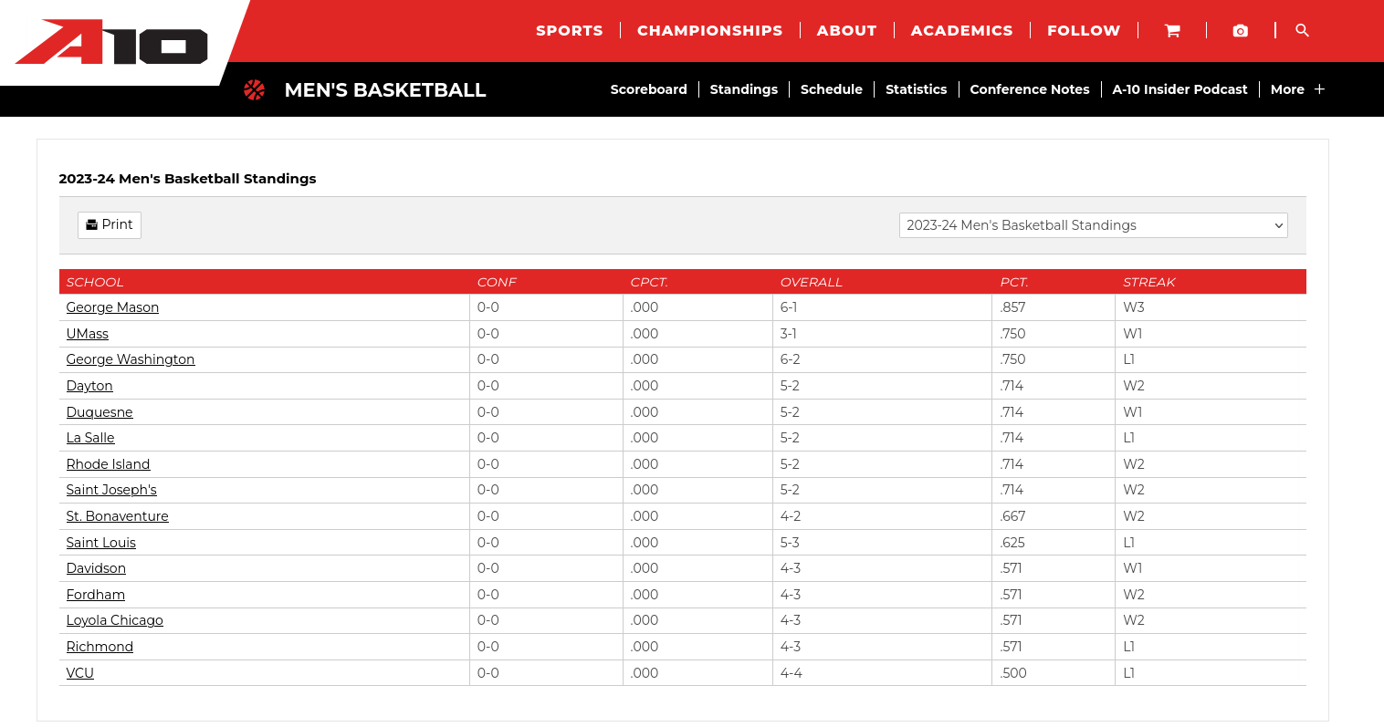Select George Washington's 6-2 overall record
Viewport: 1384px width, 727px height.
(791, 359)
